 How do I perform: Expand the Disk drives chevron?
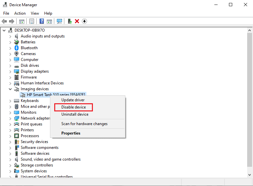[x=10, y=66]
